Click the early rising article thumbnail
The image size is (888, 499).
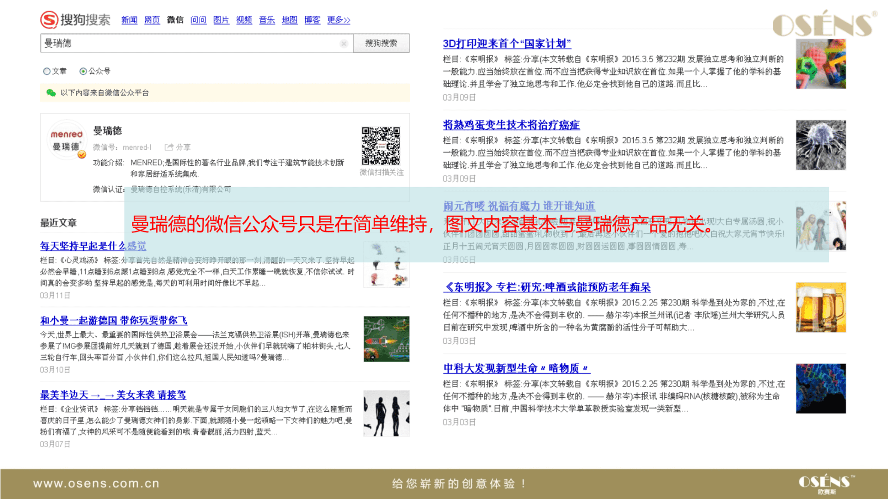tap(387, 265)
